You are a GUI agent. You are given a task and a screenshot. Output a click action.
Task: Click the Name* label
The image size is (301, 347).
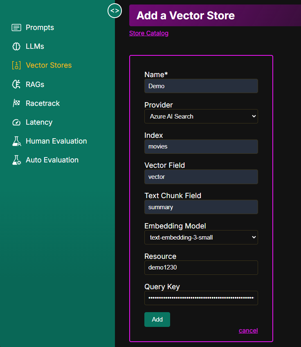click(x=156, y=75)
